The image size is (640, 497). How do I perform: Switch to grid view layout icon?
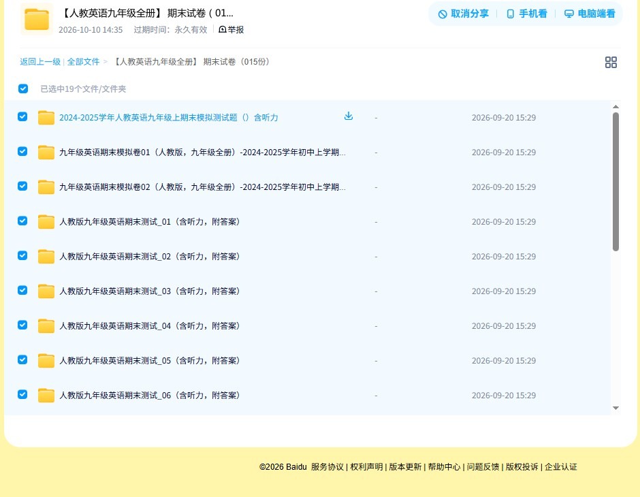pyautogui.click(x=611, y=63)
